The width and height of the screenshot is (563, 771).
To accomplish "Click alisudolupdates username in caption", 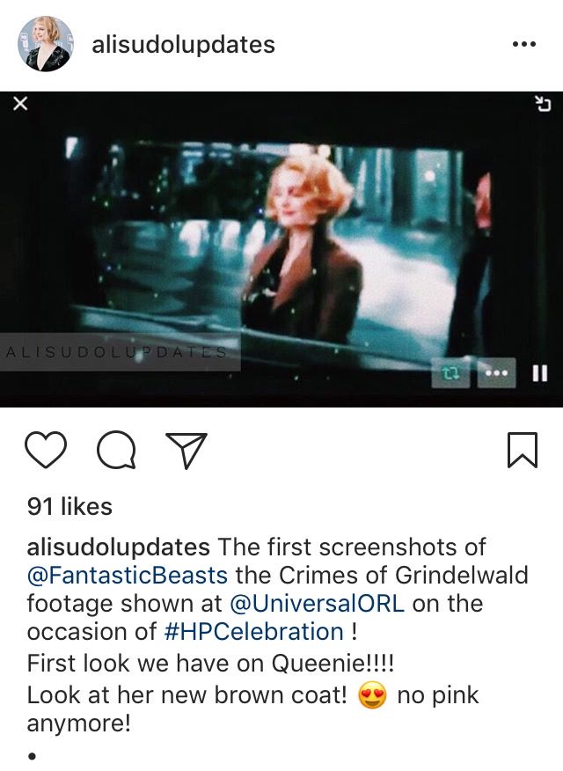I will (x=119, y=547).
